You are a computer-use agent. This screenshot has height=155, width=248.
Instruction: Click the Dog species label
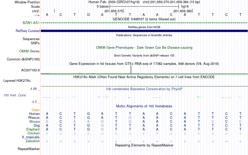(37, 126)
